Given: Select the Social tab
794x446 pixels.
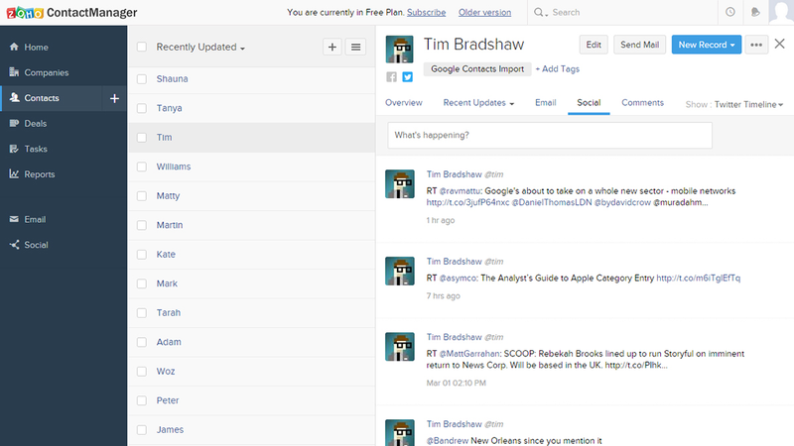Looking at the screenshot, I should (x=589, y=103).
